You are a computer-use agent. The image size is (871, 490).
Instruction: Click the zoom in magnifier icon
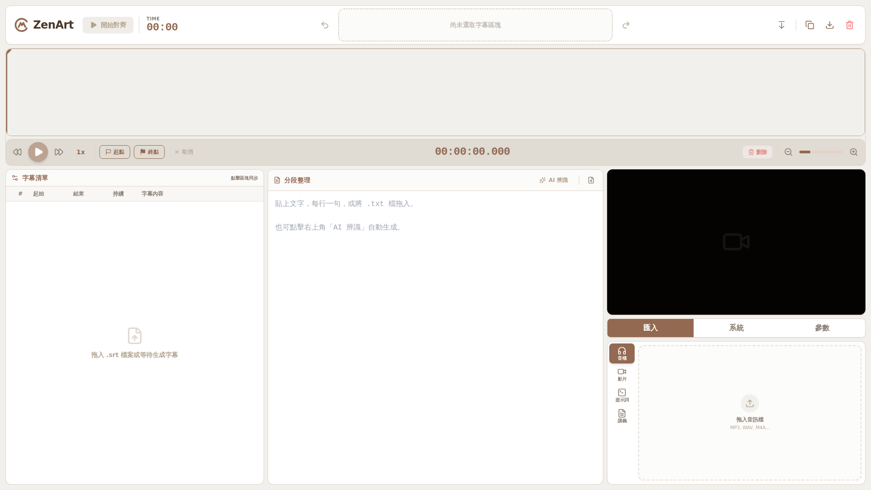coord(854,152)
